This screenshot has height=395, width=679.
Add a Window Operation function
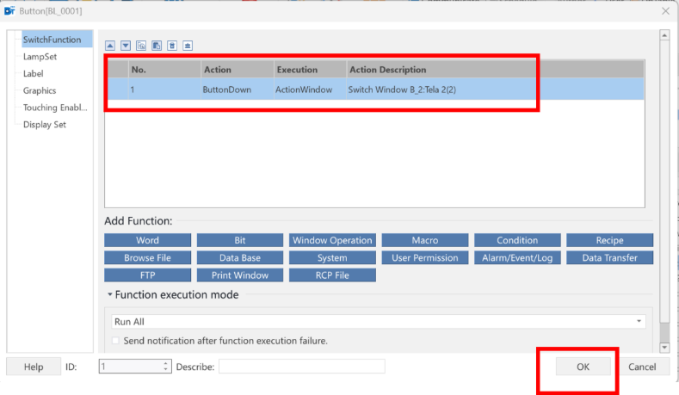(332, 240)
